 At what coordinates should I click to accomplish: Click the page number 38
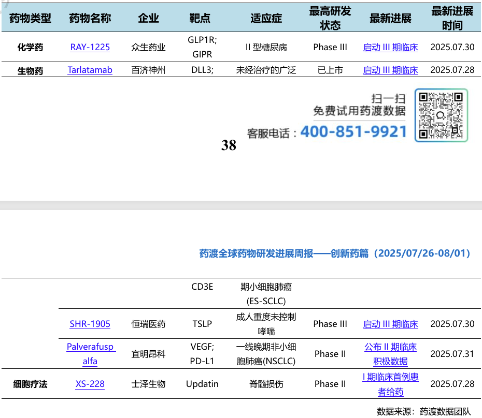coord(229,145)
